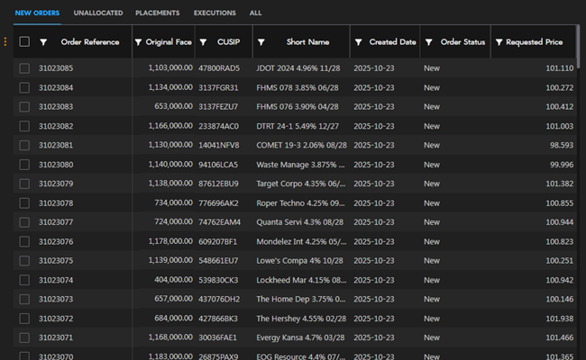Select checkbox for order 31023079
The height and width of the screenshot is (360, 586).
pos(24,184)
